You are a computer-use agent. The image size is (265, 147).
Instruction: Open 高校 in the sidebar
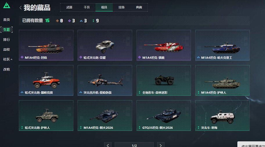point(7,49)
